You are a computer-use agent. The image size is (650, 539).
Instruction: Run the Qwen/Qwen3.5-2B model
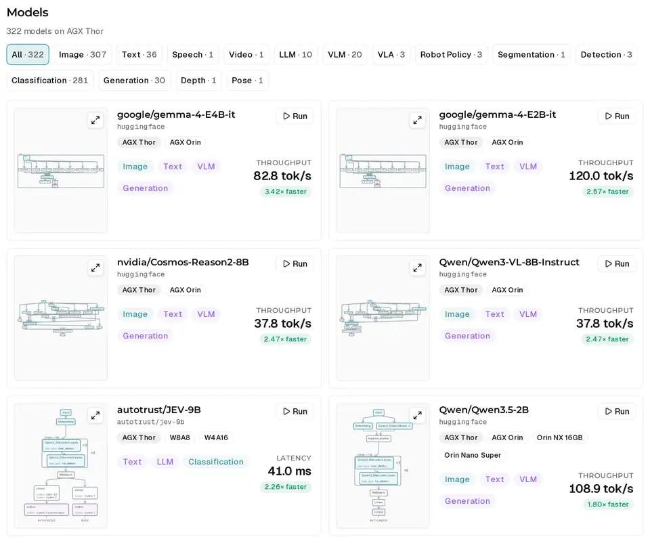(617, 411)
